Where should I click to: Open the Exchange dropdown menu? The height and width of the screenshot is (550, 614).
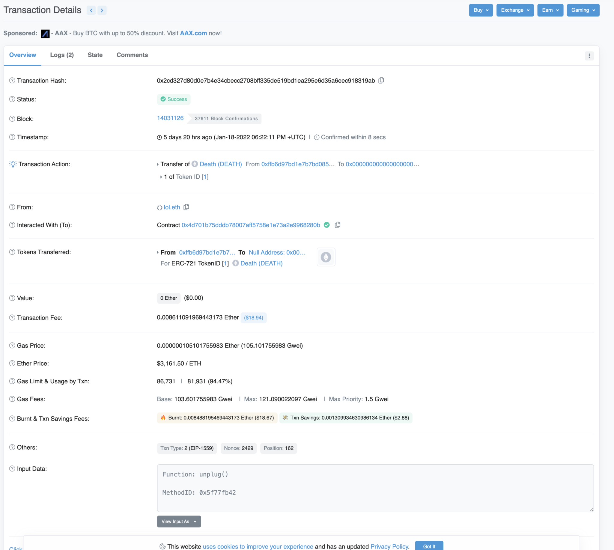coord(515,10)
